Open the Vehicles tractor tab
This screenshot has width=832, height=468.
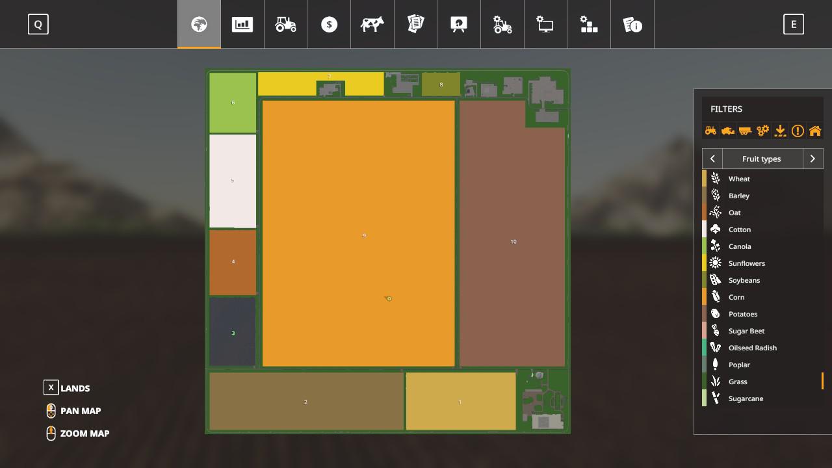pyautogui.click(x=285, y=25)
